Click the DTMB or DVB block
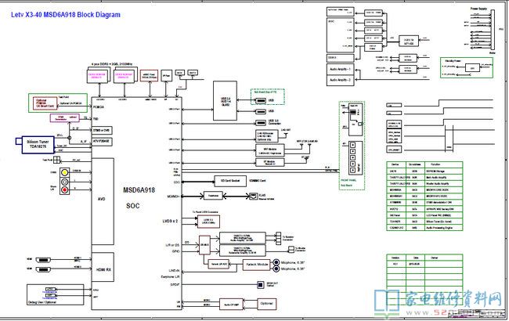The height and width of the screenshot is (321, 509). pos(102,131)
